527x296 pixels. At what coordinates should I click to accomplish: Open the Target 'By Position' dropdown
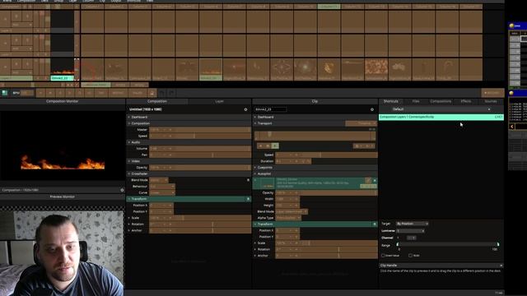[412, 224]
